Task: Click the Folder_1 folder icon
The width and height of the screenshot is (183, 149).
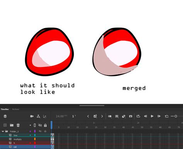Action: coord(7,131)
